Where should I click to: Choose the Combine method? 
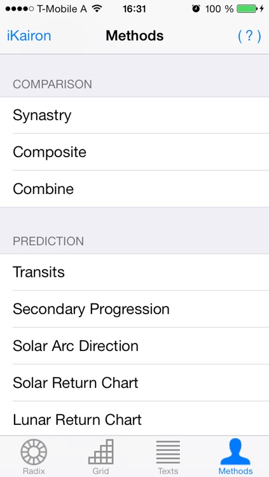(135, 189)
